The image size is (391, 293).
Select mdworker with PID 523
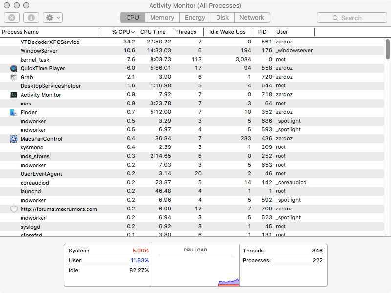coord(192,218)
